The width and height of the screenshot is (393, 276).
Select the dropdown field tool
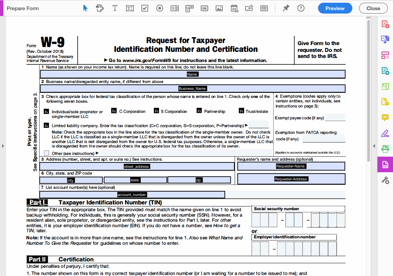click(x=190, y=8)
